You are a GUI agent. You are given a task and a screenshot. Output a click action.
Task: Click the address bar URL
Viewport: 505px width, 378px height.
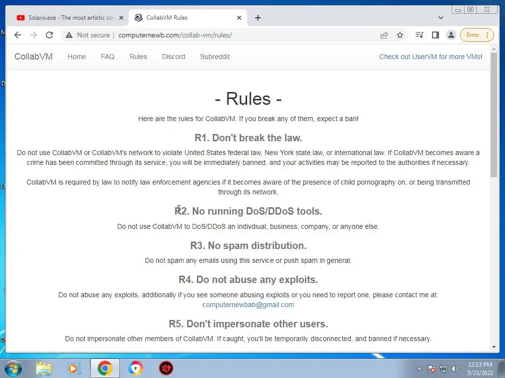(x=175, y=35)
